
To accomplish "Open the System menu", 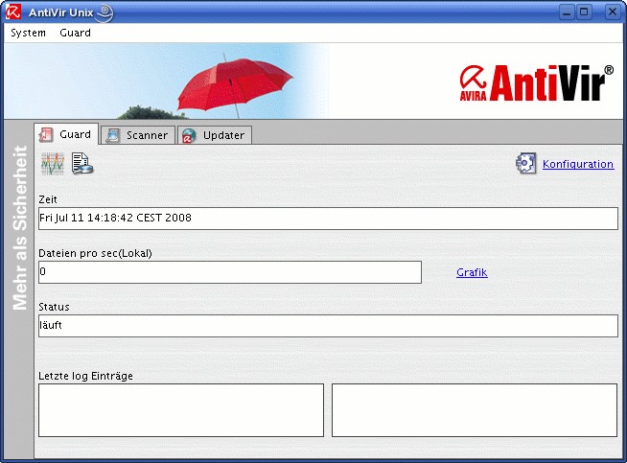I will [x=28, y=33].
